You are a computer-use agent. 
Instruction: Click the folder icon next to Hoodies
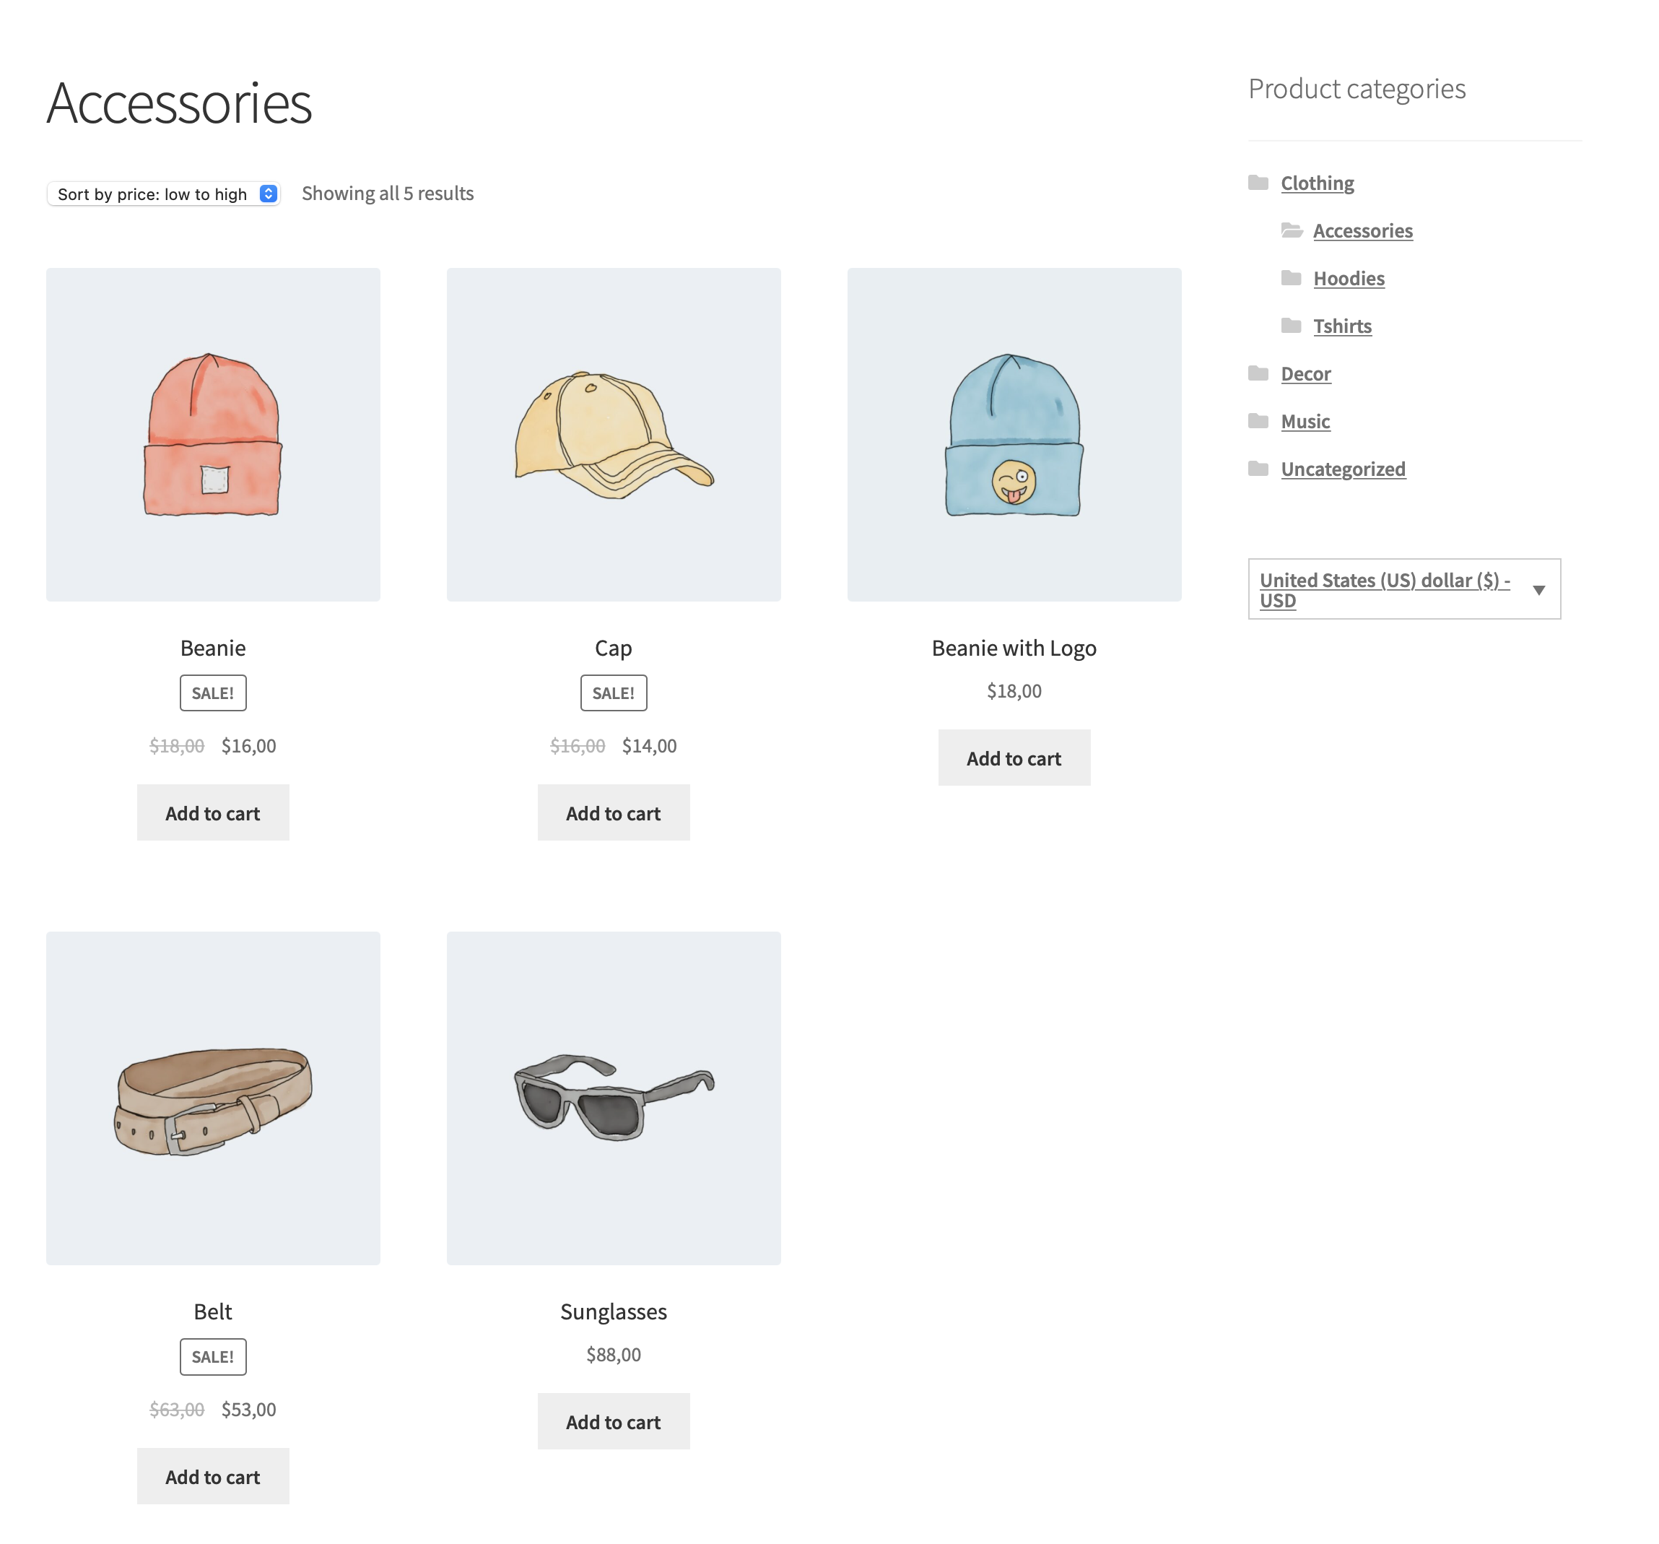point(1291,278)
